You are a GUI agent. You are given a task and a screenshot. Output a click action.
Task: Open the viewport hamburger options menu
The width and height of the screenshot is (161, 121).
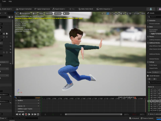click(x=16, y=13)
